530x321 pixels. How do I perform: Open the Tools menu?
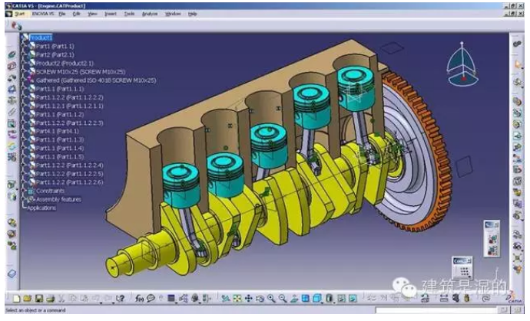tap(129, 14)
